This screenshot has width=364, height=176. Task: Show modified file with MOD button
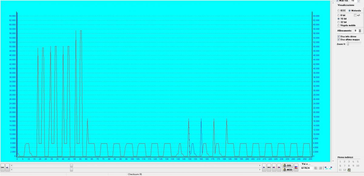pos(288,170)
